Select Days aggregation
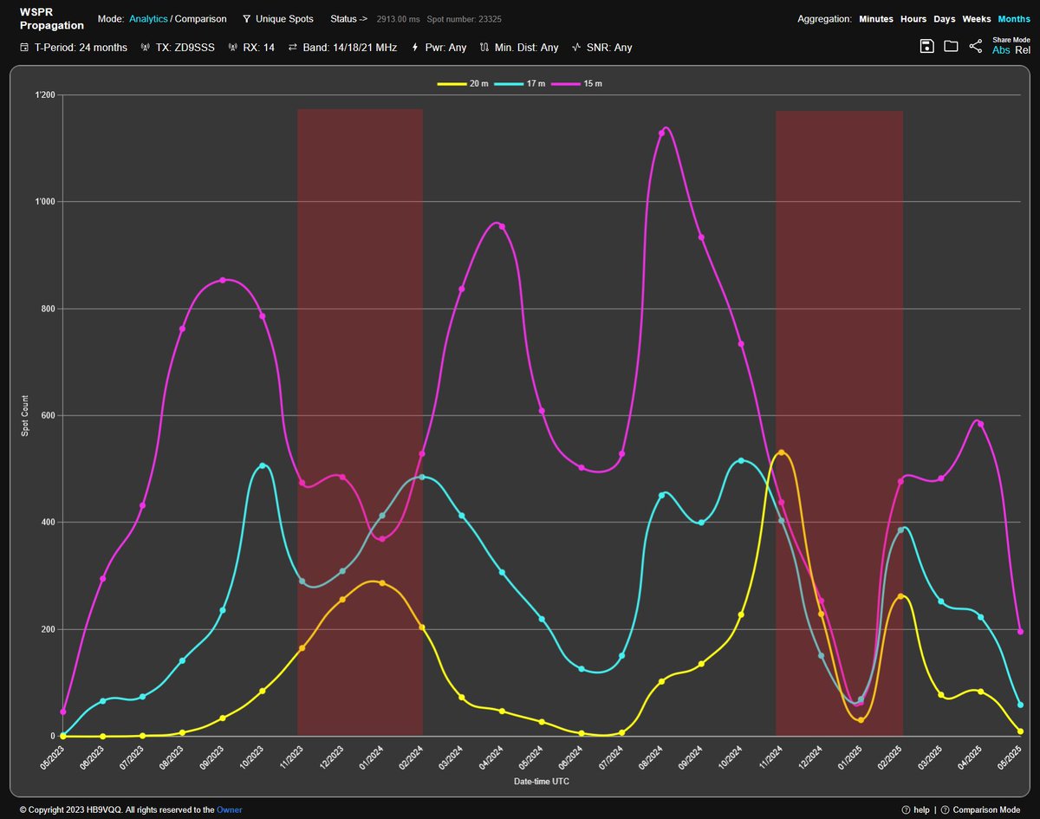Viewport: 1040px width, 819px height. coord(944,19)
